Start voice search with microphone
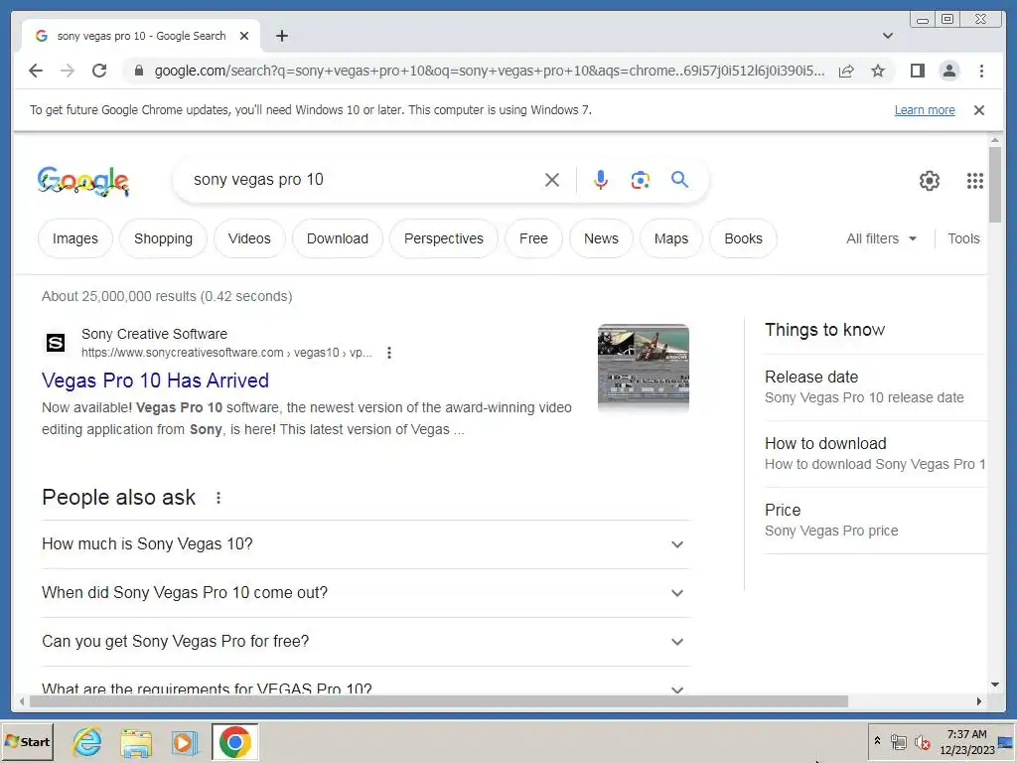The width and height of the screenshot is (1017, 763). coord(601,180)
